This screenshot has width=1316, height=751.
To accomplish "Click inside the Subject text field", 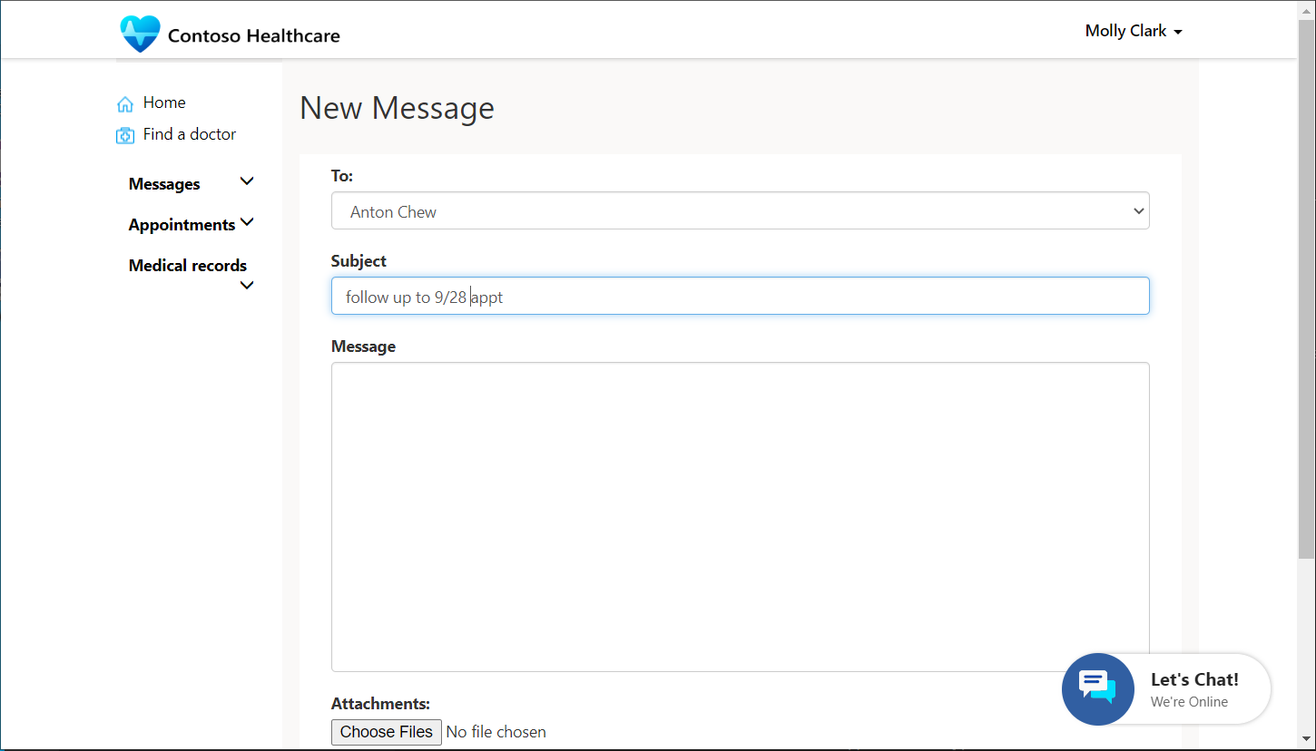I will (740, 296).
